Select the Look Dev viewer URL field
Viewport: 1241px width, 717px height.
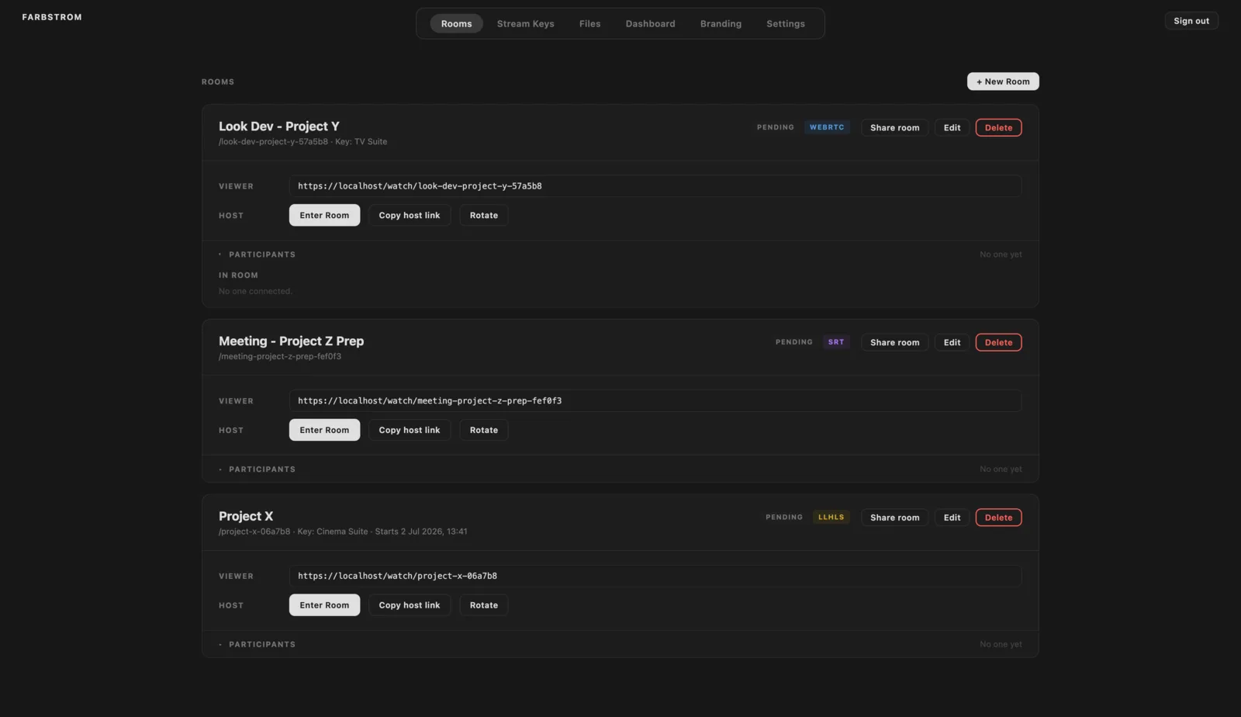click(655, 186)
